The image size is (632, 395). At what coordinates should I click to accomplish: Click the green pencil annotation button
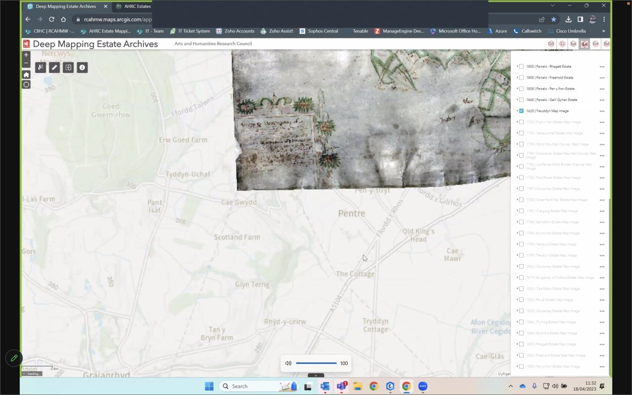(14, 358)
